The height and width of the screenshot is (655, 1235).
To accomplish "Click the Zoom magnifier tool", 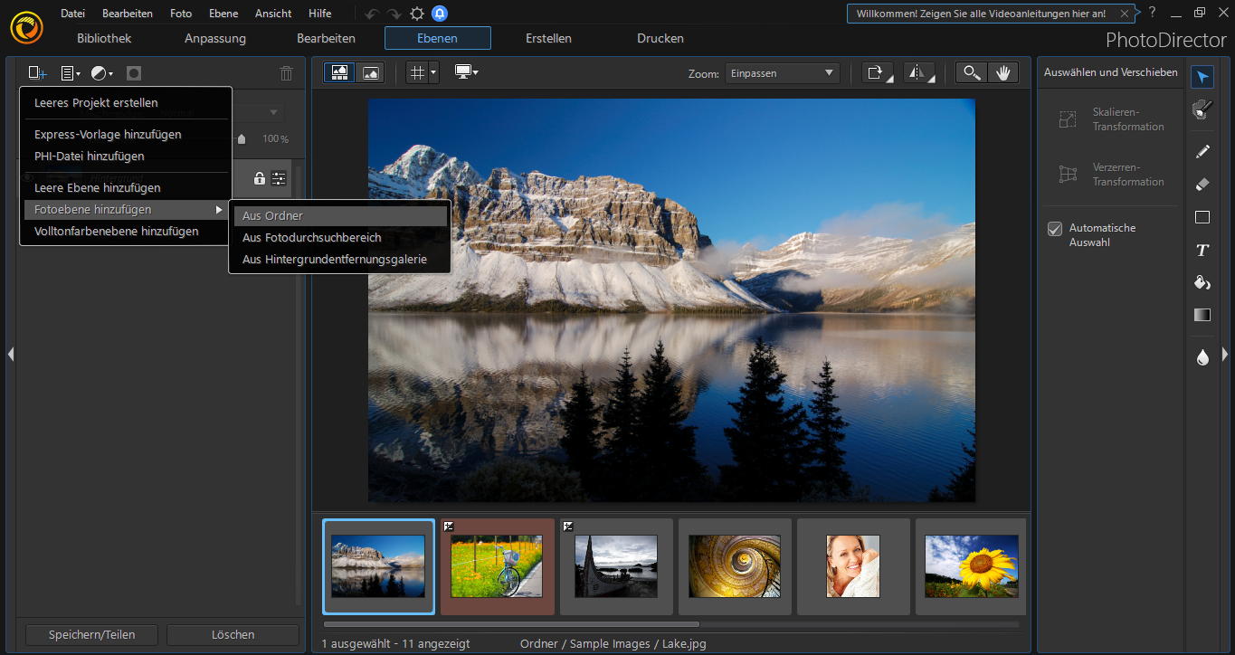I will 971,73.
